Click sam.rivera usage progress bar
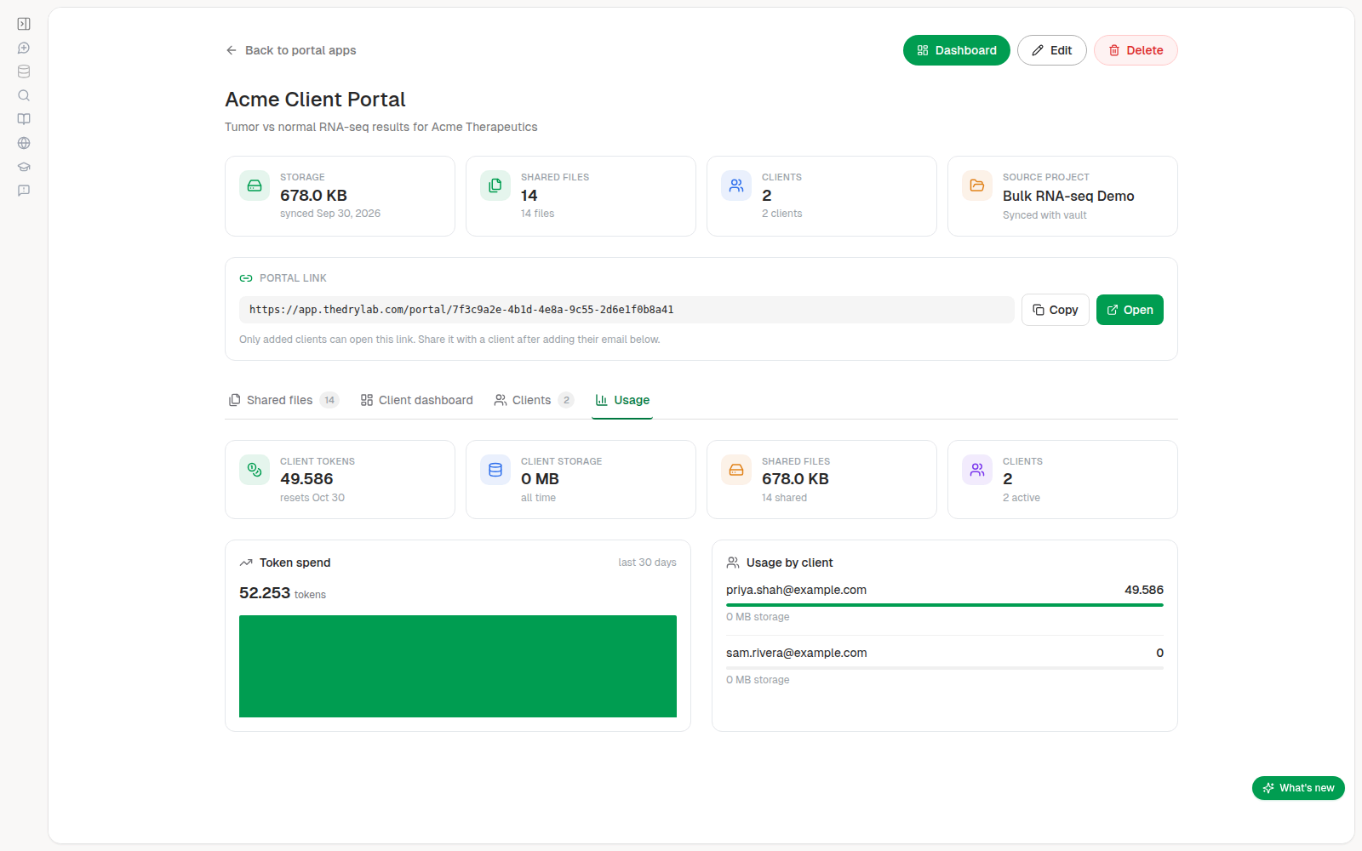 coord(945,668)
